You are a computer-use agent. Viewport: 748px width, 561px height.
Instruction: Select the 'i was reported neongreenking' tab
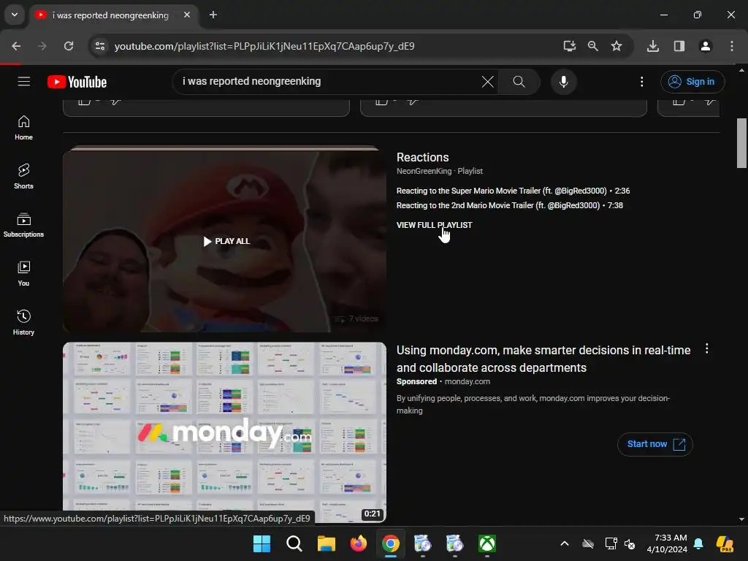tap(110, 15)
